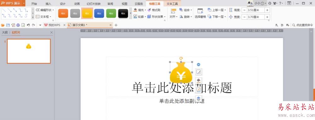315x120 pixels.
Task: Select the orange Abc shape style
Action: [63, 14]
